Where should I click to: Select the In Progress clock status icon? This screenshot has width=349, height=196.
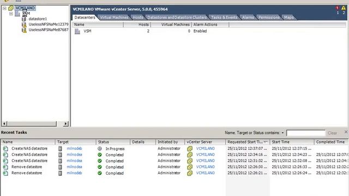click(100, 149)
